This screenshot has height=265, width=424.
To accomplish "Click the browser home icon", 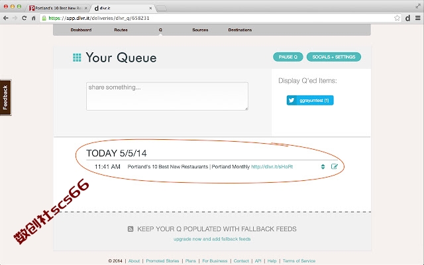I will pos(34,18).
